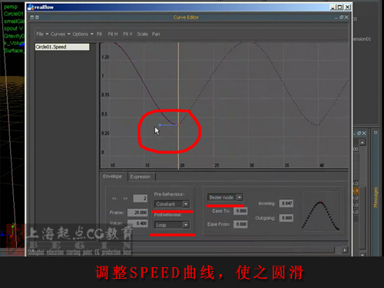This screenshot has width=384, height=288.
Task: Close the realflow window
Action: (x=347, y=7)
